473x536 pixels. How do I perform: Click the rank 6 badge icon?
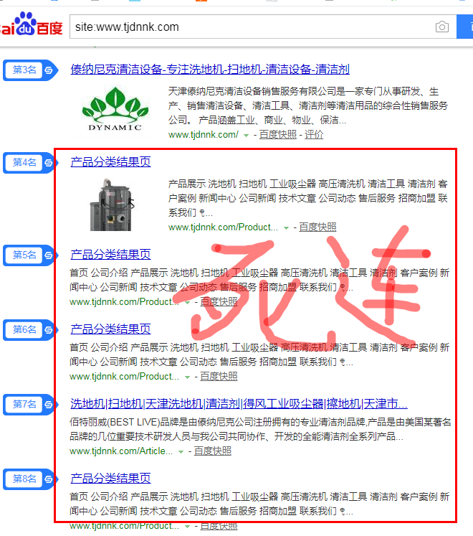31,329
